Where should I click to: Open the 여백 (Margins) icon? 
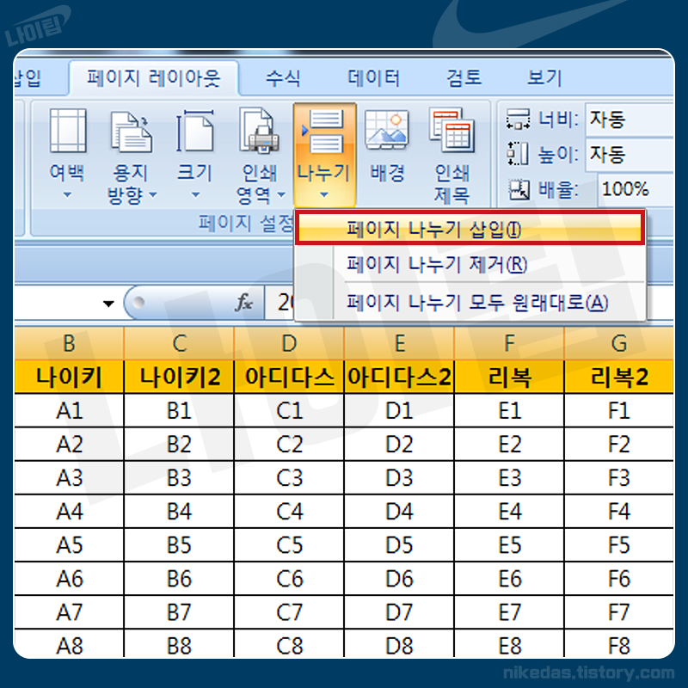coord(68,131)
